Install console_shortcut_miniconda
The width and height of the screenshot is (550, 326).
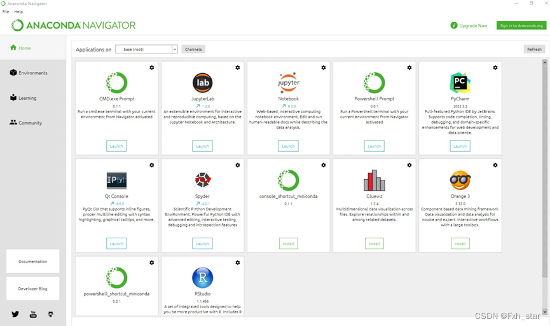[288, 243]
